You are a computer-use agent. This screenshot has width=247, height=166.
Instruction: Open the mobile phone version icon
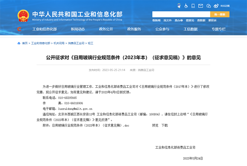click(x=193, y=6)
